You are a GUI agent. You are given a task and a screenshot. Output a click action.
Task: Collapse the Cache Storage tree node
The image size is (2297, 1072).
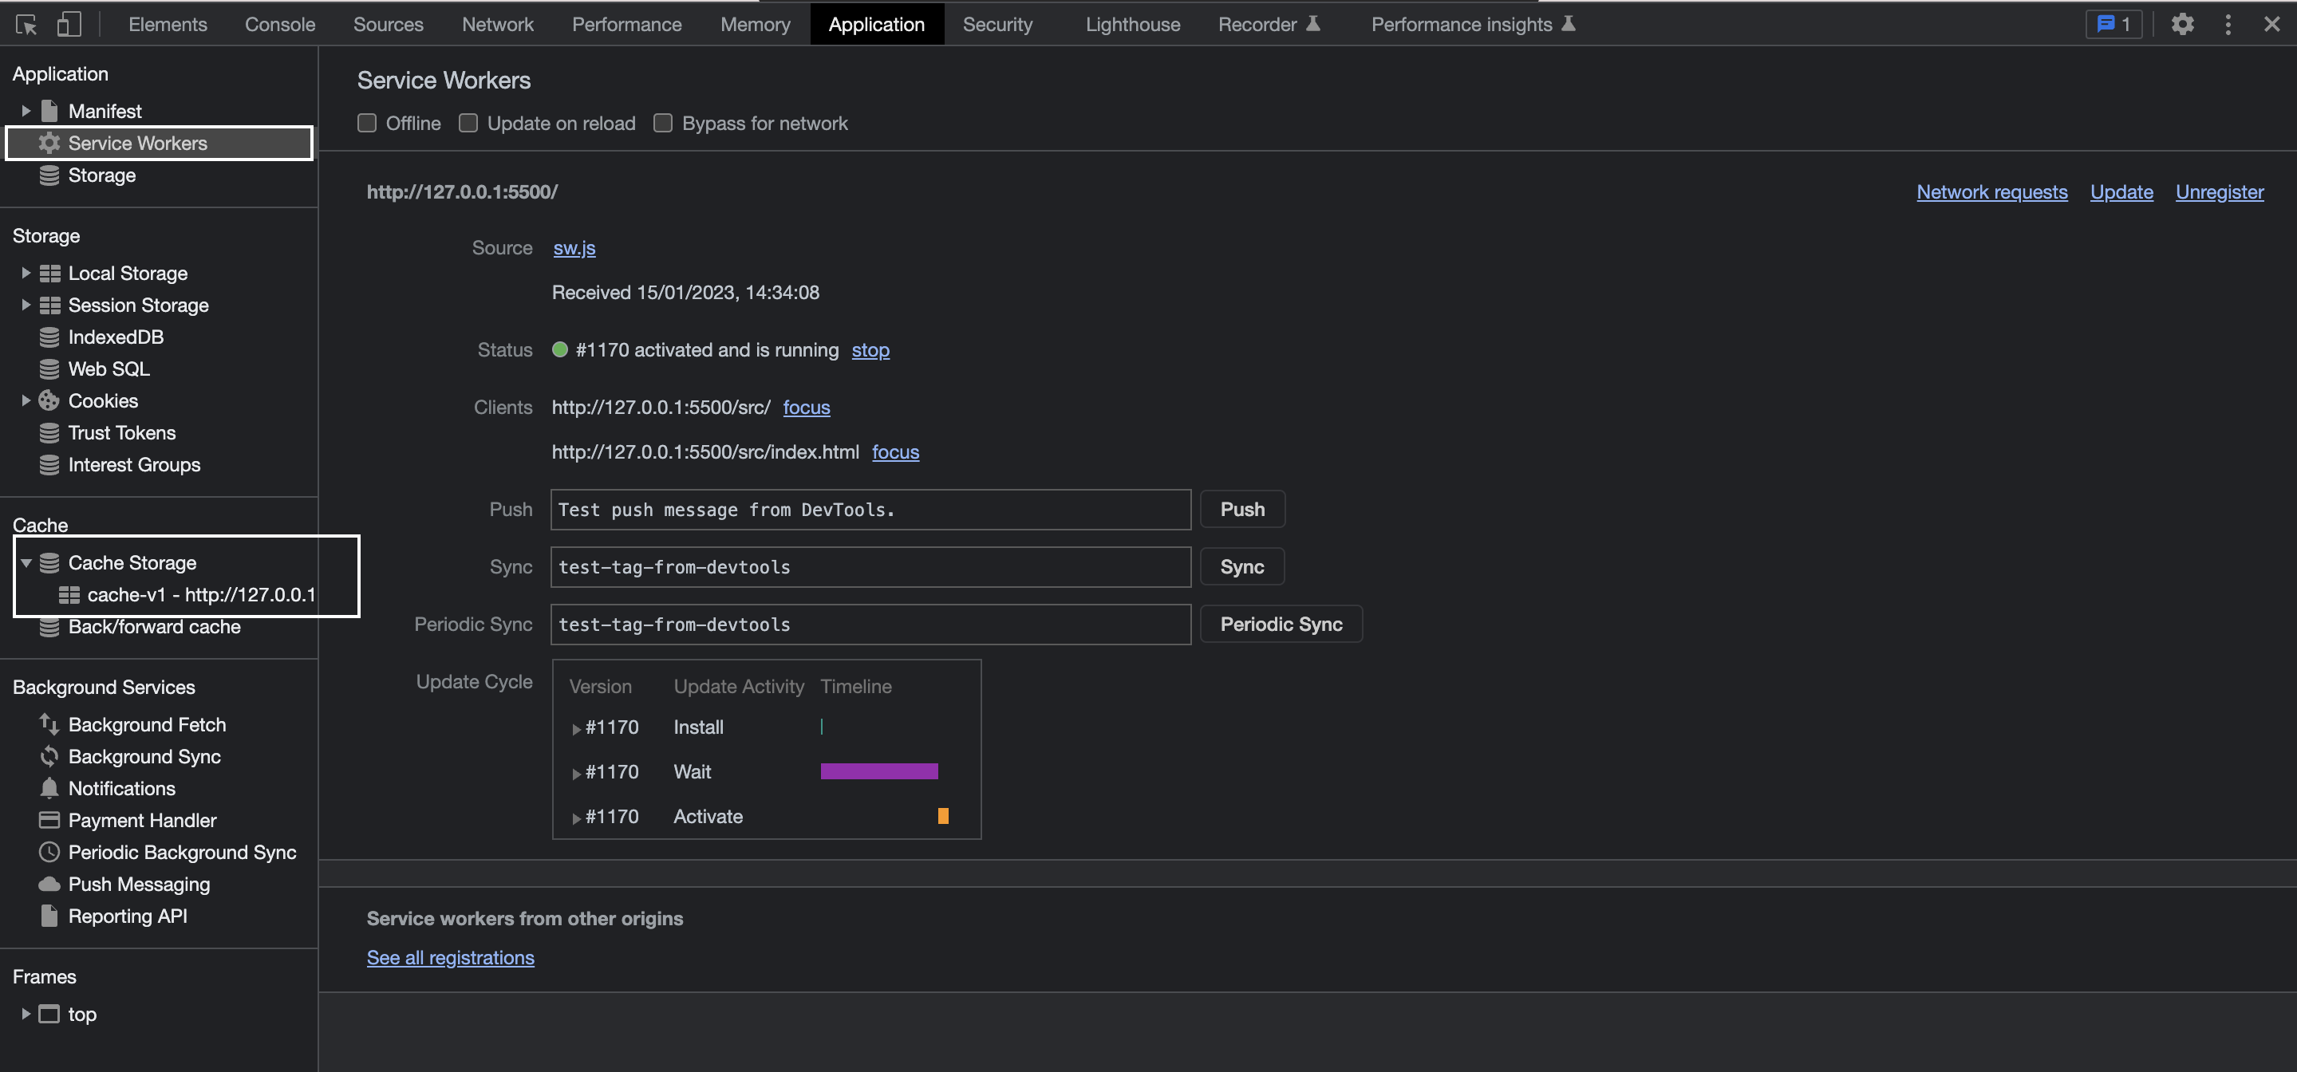tap(26, 564)
